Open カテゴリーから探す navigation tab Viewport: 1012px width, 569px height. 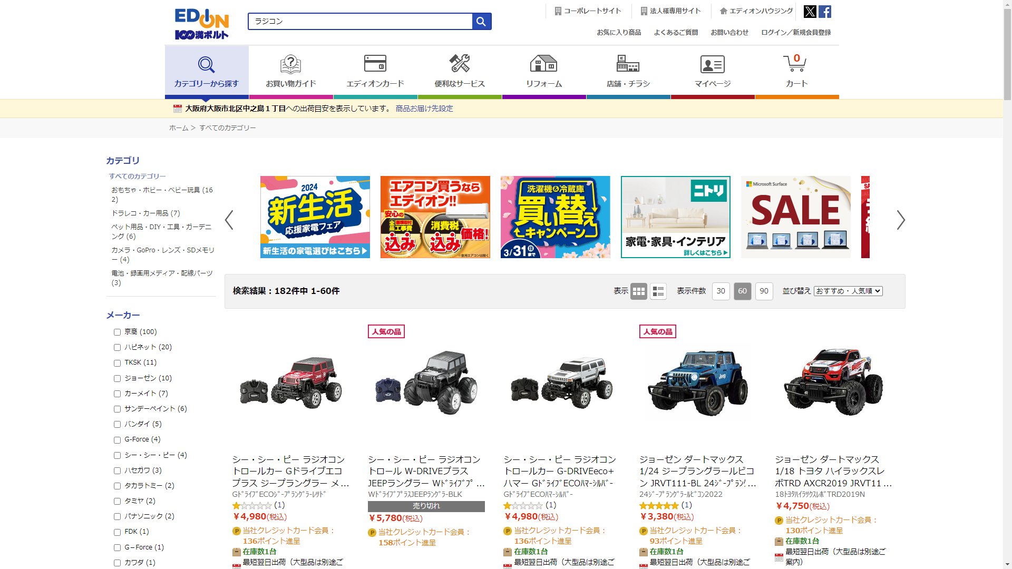pos(206,72)
